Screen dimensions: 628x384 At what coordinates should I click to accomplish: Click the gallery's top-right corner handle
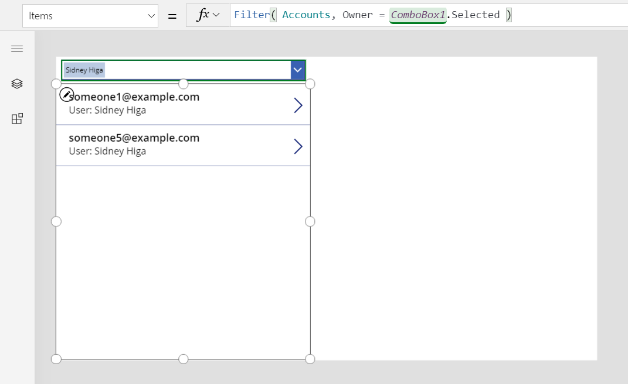pos(310,84)
